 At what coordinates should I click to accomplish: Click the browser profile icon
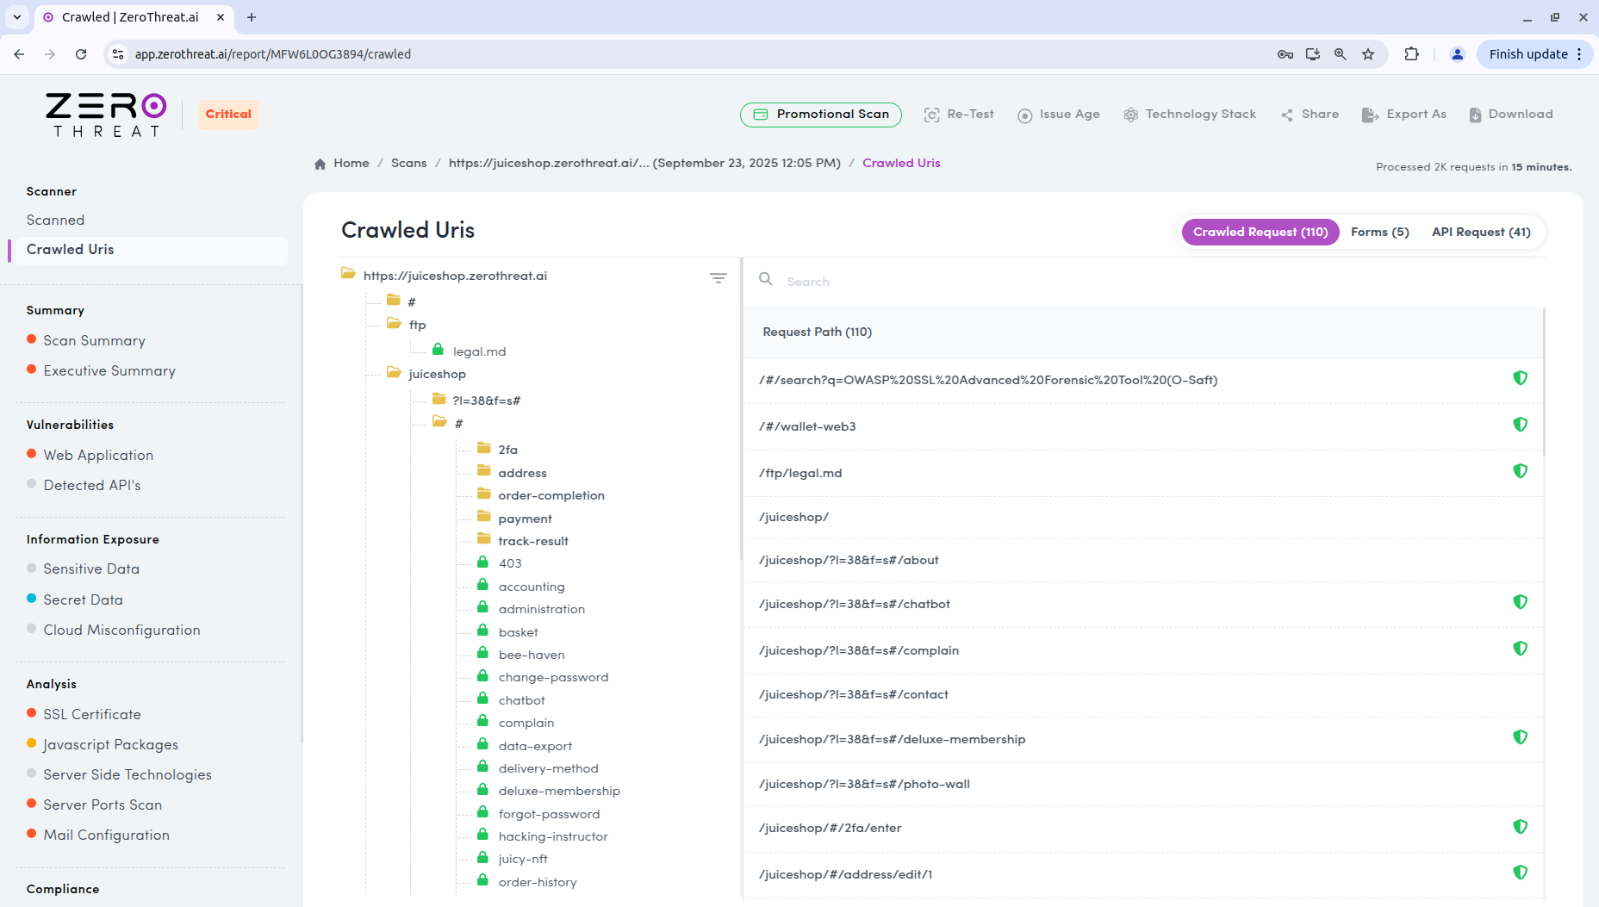tap(1457, 53)
